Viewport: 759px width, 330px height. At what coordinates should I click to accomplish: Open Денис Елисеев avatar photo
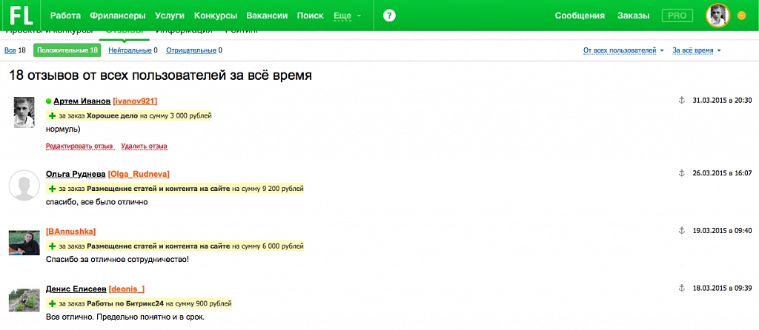[24, 300]
